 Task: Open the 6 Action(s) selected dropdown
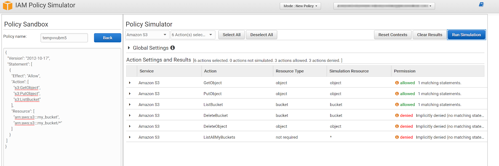pyautogui.click(x=193, y=35)
